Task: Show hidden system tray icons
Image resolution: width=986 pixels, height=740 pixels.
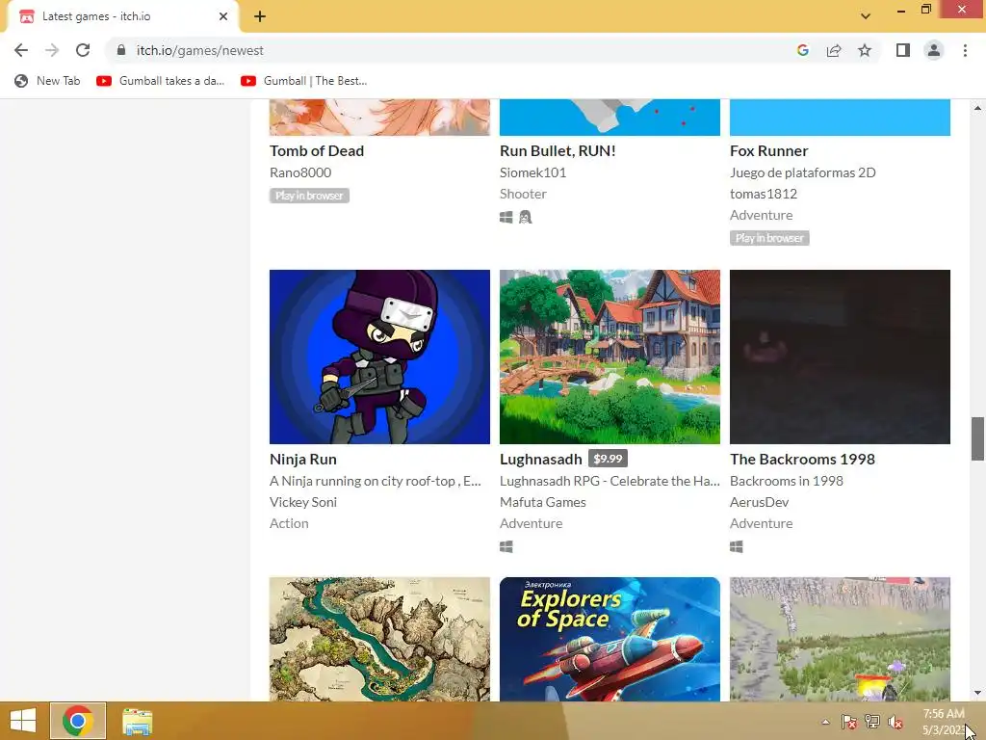Action: [825, 722]
